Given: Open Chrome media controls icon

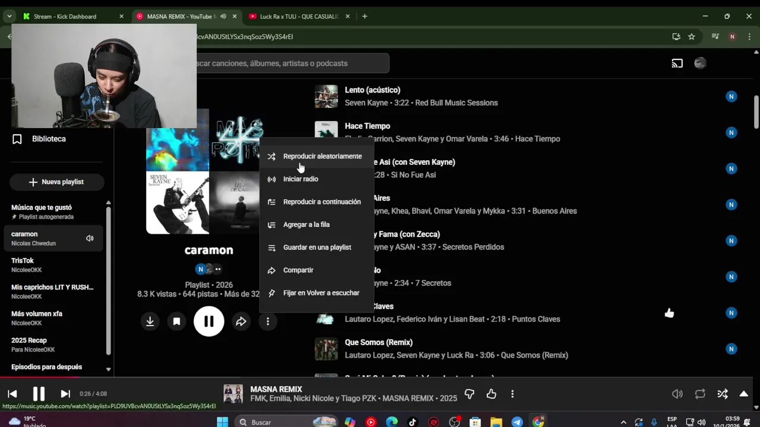Looking at the screenshot, I should (x=715, y=37).
